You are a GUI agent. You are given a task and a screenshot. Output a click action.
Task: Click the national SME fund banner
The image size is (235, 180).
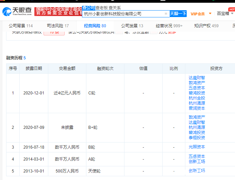tap(58, 11)
